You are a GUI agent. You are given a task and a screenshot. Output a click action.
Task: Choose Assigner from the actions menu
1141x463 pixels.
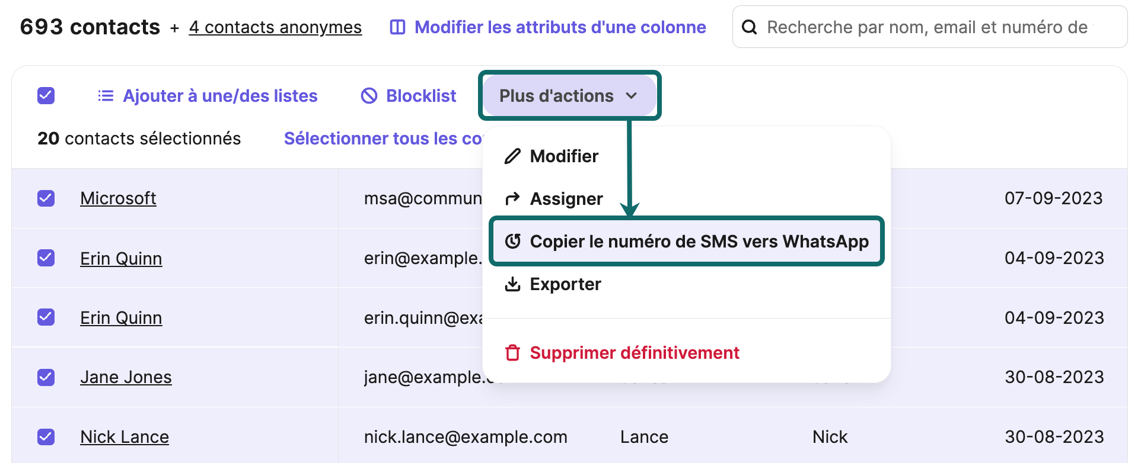(566, 198)
